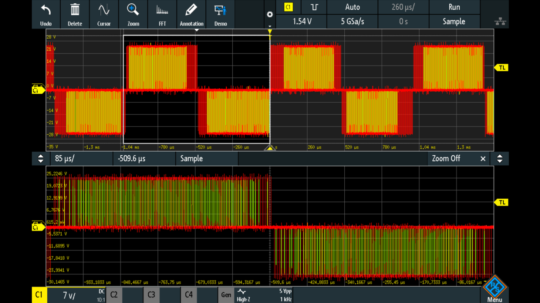Screen dimensions: 540x303
Task: Edit the 1.54 V trigger level
Action: point(302,21)
